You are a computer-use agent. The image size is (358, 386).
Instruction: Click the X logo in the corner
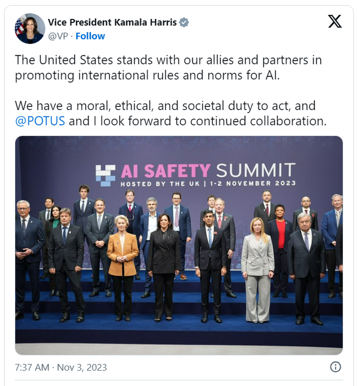(334, 21)
